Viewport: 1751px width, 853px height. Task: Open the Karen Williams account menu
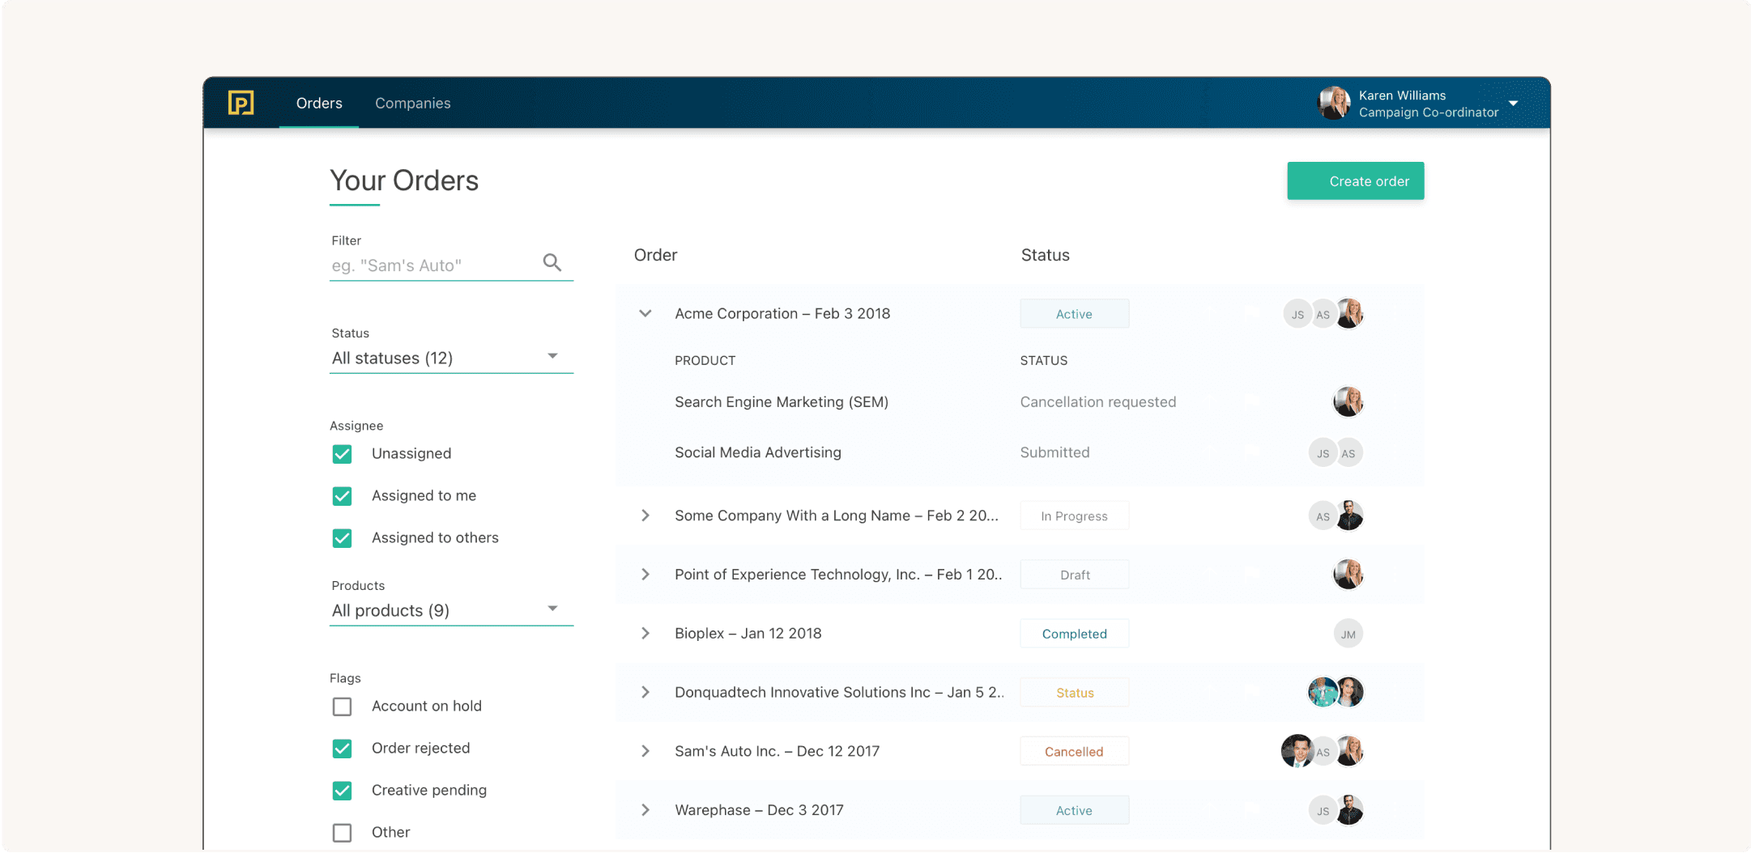pos(1513,104)
